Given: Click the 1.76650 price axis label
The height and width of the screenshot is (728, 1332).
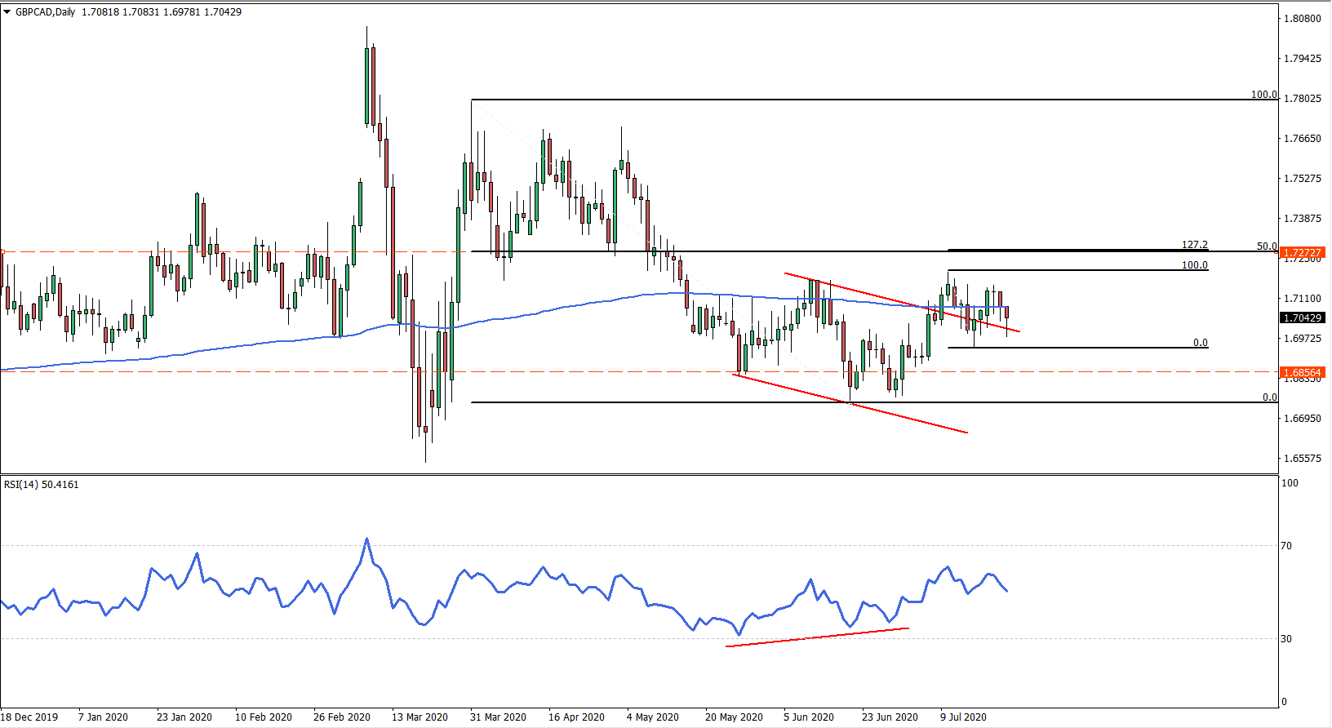Looking at the screenshot, I should (x=1303, y=139).
